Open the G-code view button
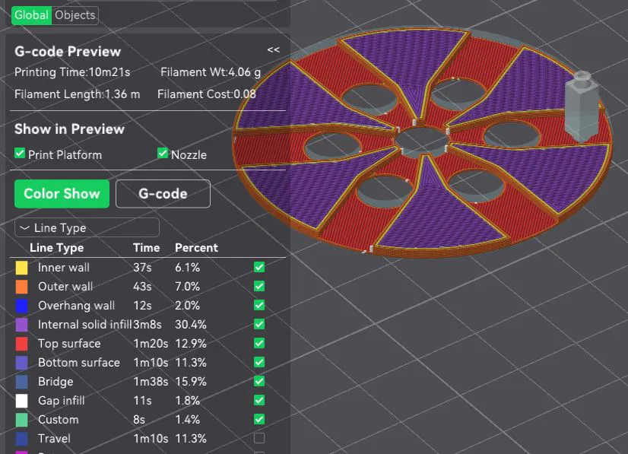Image resolution: width=628 pixels, height=454 pixels. (x=163, y=194)
